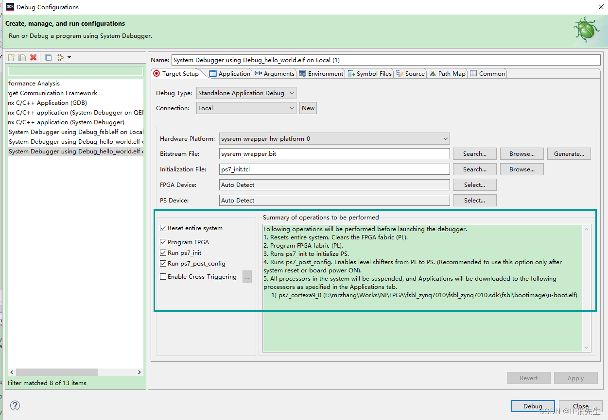Open the Source tab
The width and height of the screenshot is (608, 420).
click(x=411, y=74)
